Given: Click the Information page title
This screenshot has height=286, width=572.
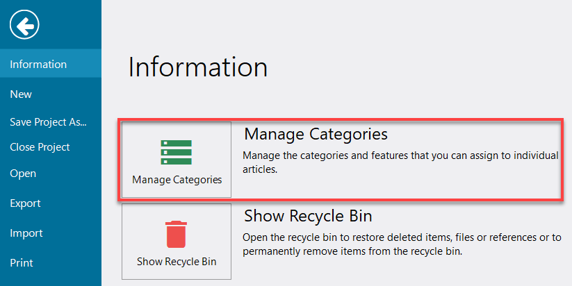Looking at the screenshot, I should pos(198,67).
